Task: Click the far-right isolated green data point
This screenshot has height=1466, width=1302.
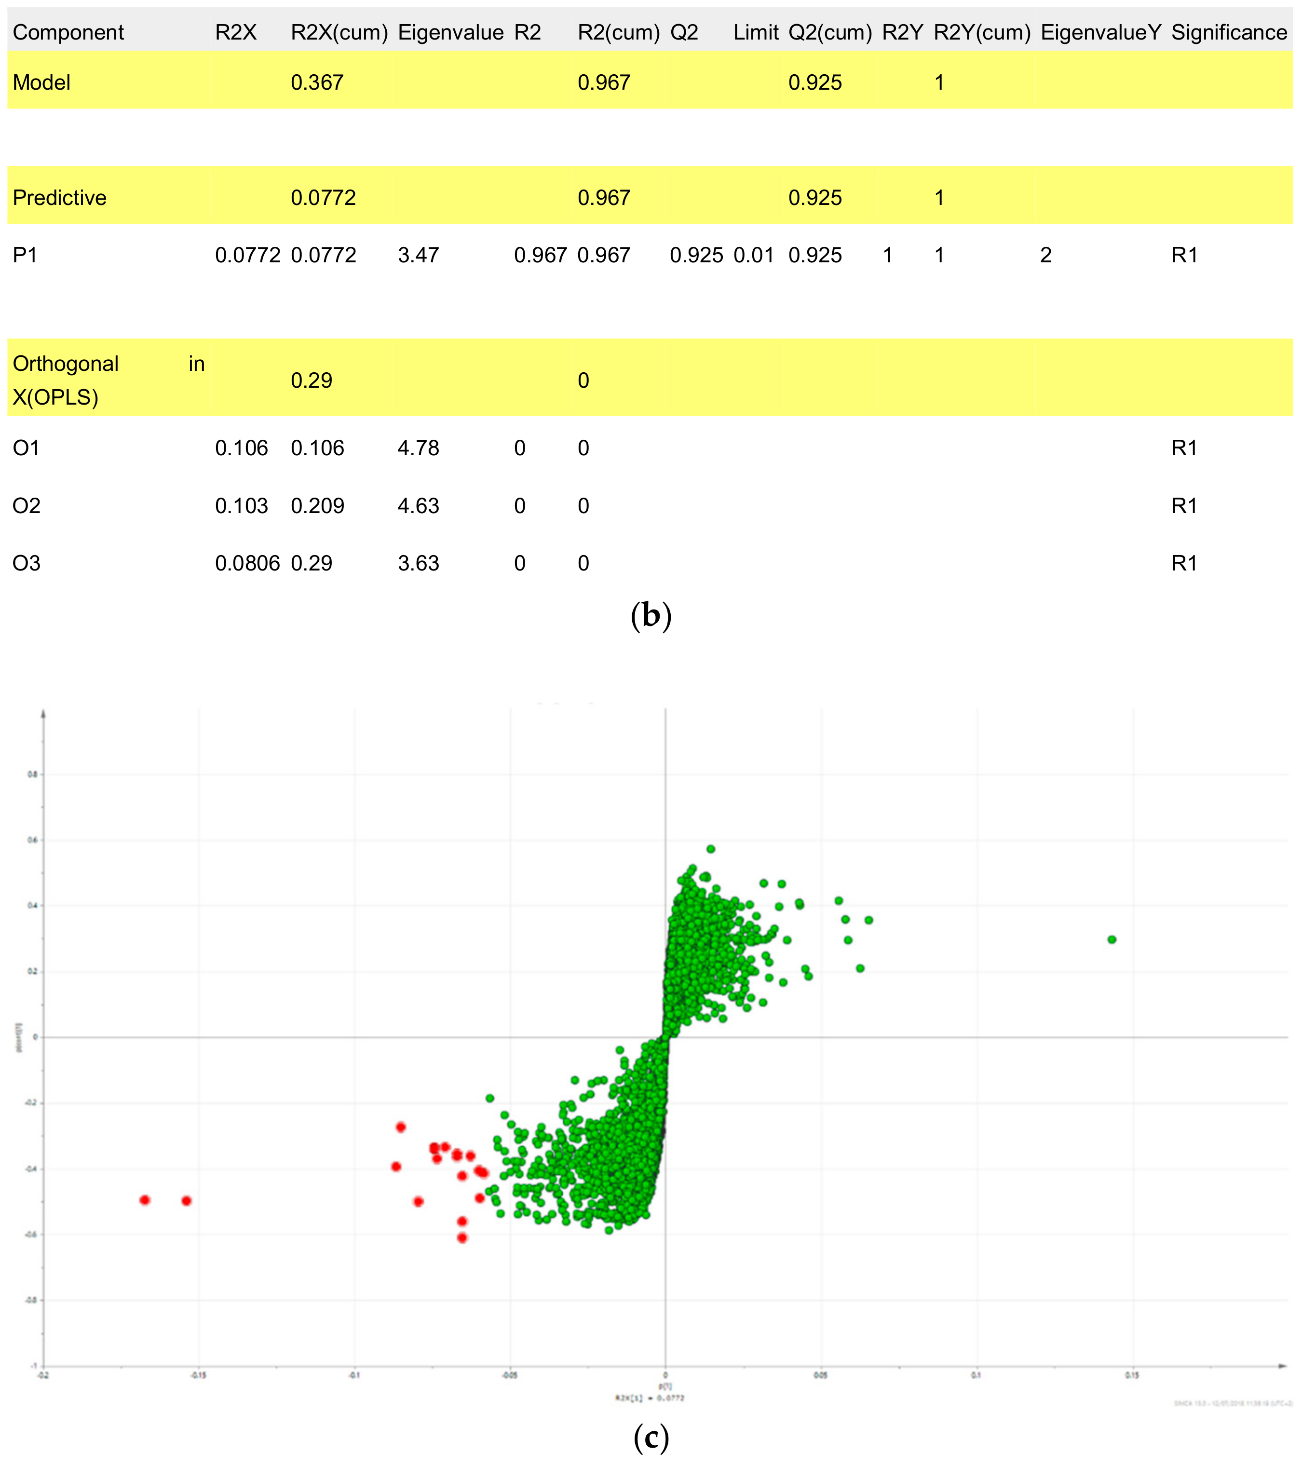Action: [x=1111, y=939]
